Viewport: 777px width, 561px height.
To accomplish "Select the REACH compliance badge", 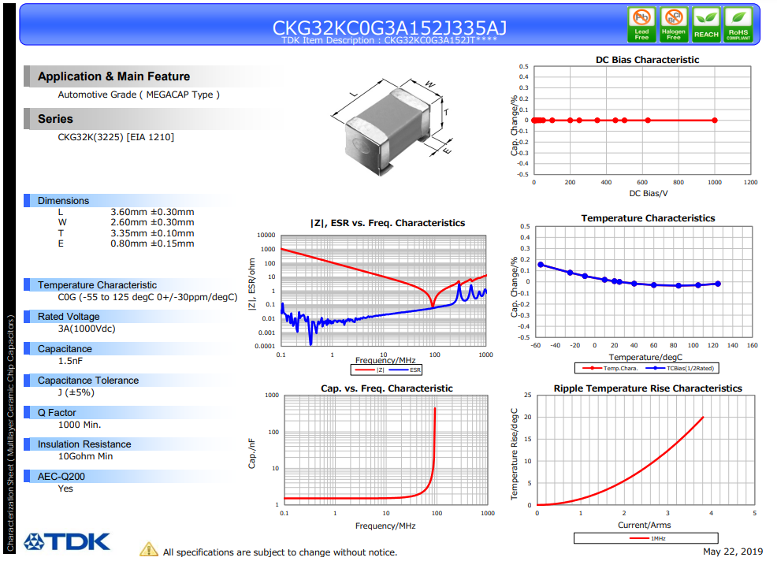I will 705,24.
